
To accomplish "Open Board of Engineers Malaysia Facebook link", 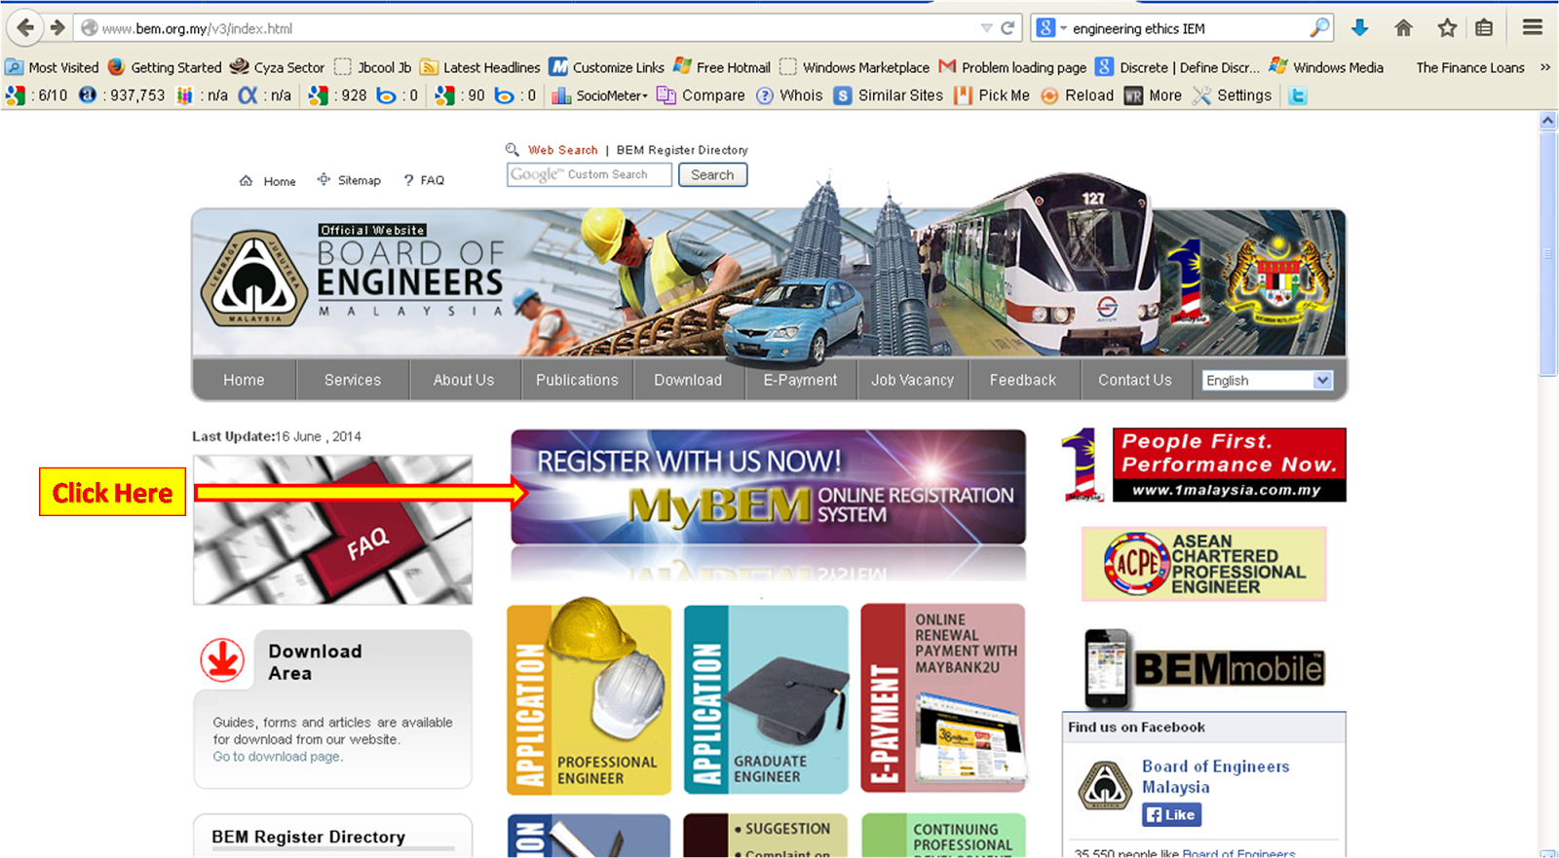I will (x=1215, y=777).
